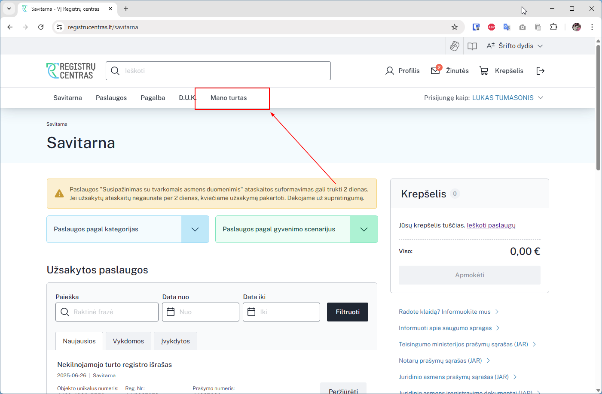
Task: Click the Apmokėti button
Action: point(470,275)
